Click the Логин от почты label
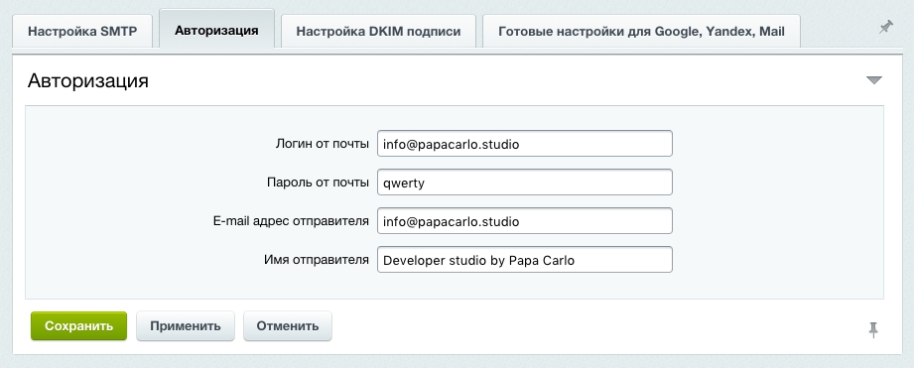The height and width of the screenshot is (368, 914). pyautogui.click(x=322, y=144)
